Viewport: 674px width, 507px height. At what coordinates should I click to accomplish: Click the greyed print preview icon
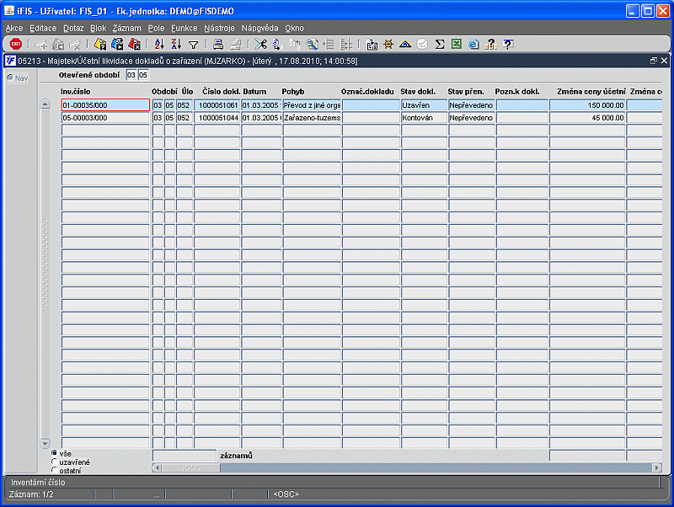tap(236, 45)
